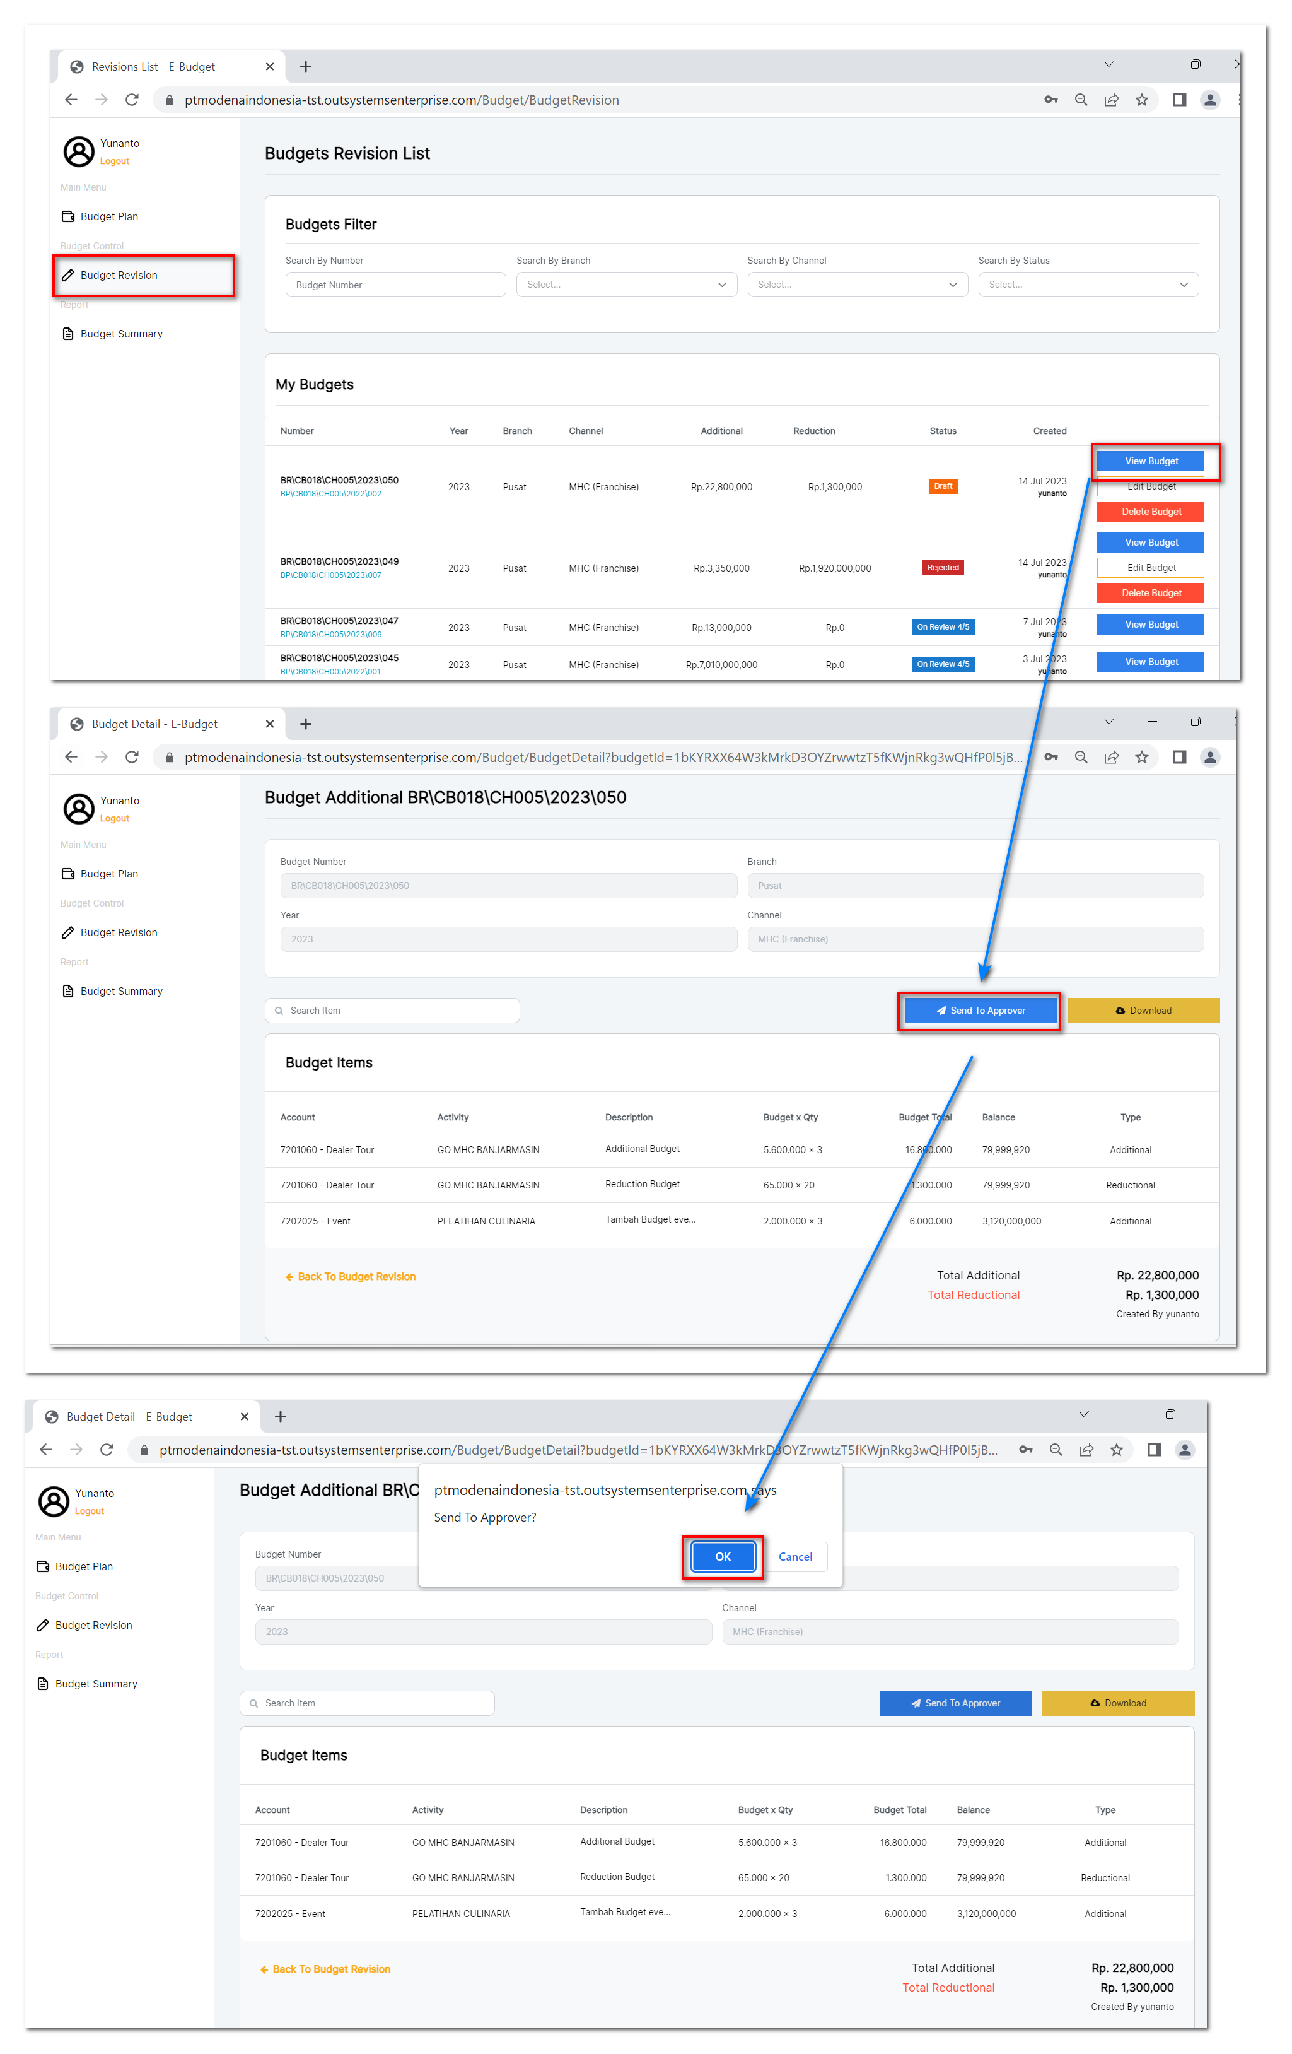Viewport: 1292px width, 2054px height.
Task: Open Budget Summary in top sidebar
Action: [121, 334]
